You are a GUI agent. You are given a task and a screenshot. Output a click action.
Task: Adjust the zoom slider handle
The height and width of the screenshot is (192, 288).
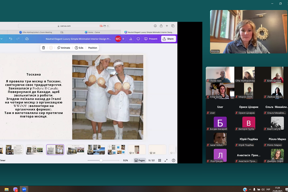[x=101, y=160]
